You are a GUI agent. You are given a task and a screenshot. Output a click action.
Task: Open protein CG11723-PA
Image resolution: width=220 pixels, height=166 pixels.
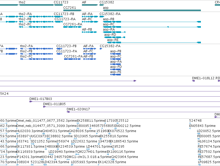(x=67, y=51)
